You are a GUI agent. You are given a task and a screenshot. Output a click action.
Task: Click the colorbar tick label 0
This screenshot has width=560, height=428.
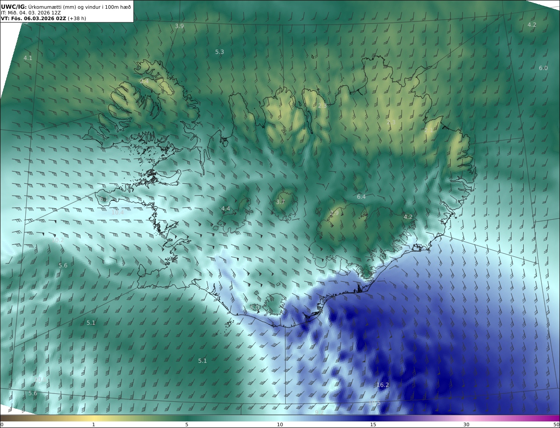point(2,424)
